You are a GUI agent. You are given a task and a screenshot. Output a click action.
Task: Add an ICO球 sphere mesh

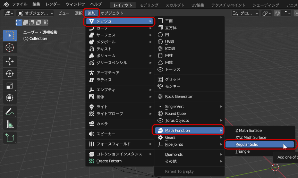(x=189, y=49)
